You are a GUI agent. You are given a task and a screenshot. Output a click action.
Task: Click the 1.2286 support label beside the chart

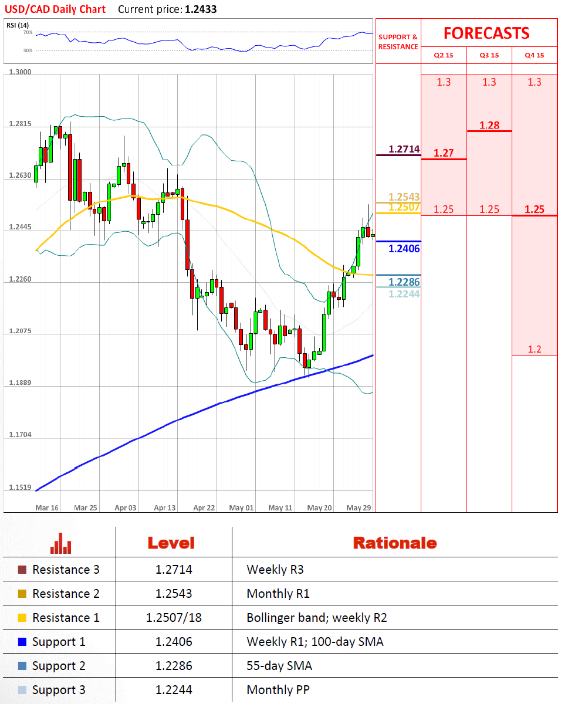(x=404, y=282)
